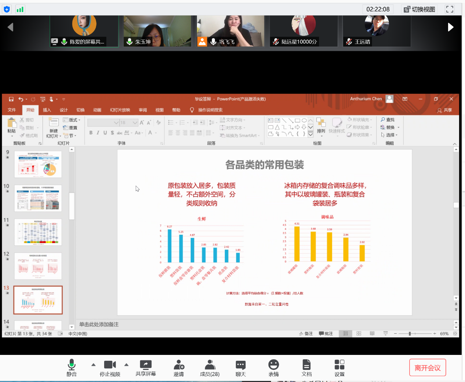The width and height of the screenshot is (465, 382).
Task: Enter fullscreen mode icon
Action: click(450, 9)
